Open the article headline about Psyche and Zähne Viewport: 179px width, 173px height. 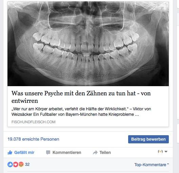(x=81, y=97)
